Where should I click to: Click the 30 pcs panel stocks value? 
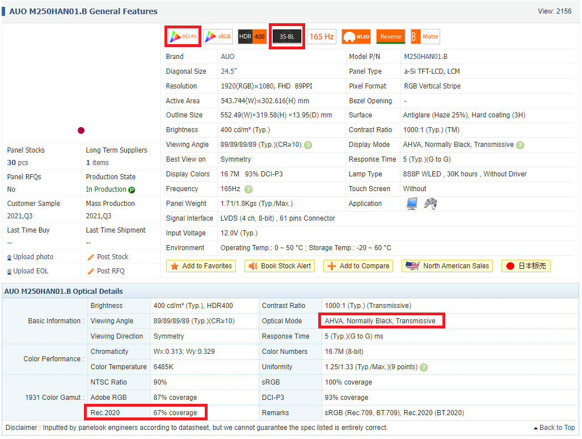point(18,163)
